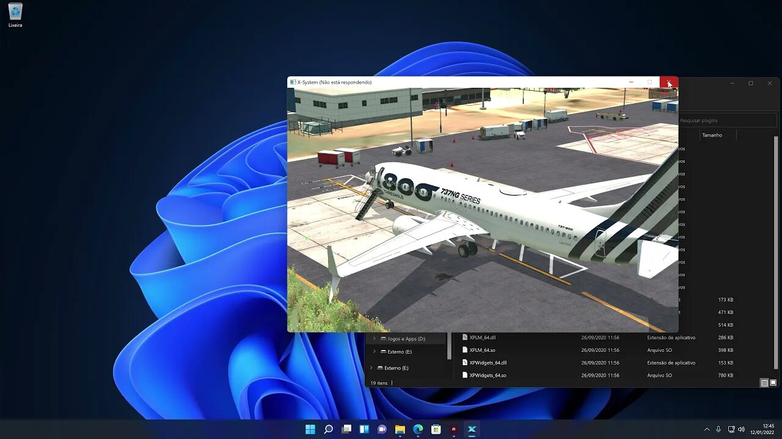Select the top-level Externo (E:) drive
This screenshot has width=782, height=439.
pyautogui.click(x=396, y=368)
